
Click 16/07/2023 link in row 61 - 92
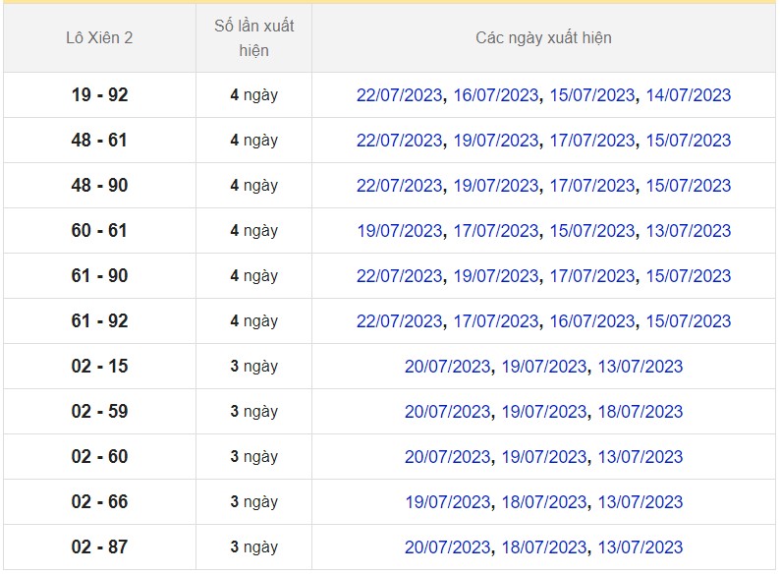[x=591, y=321]
